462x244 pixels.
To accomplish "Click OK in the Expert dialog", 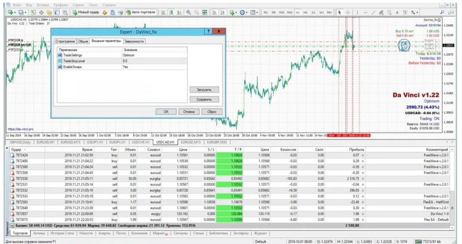I will tap(166, 112).
